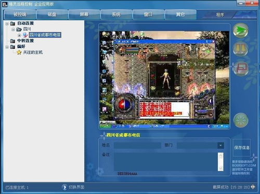
Task: Click the red screen-frame round icon
Action: [x=241, y=68]
